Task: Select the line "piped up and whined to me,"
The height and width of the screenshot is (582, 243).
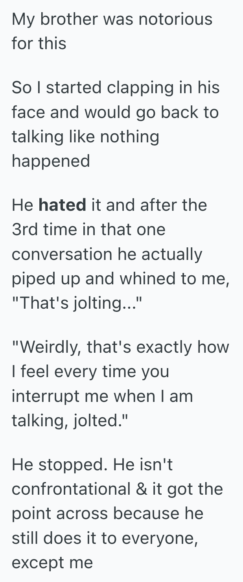Action: point(120,278)
